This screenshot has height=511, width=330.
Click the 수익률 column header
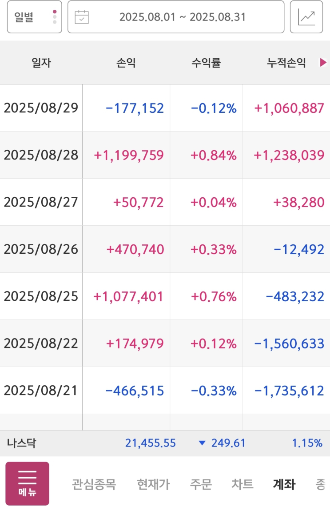(x=206, y=63)
